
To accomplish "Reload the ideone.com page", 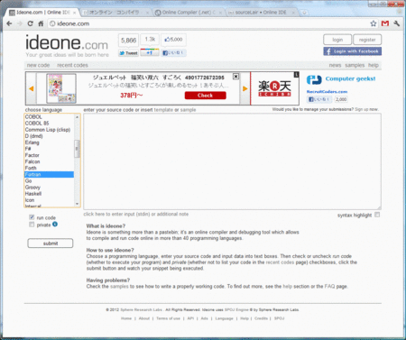I will point(30,23).
